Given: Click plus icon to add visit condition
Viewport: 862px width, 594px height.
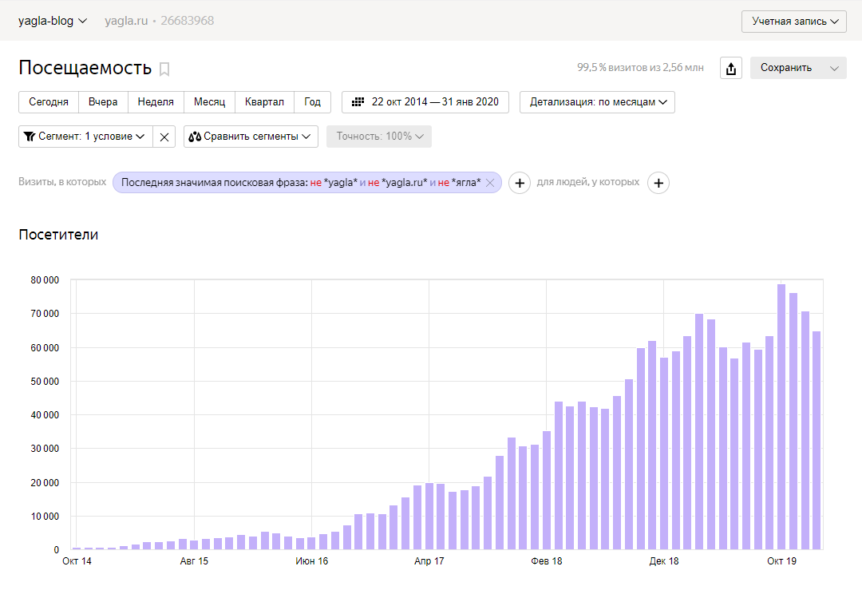Looking at the screenshot, I should click(x=519, y=183).
